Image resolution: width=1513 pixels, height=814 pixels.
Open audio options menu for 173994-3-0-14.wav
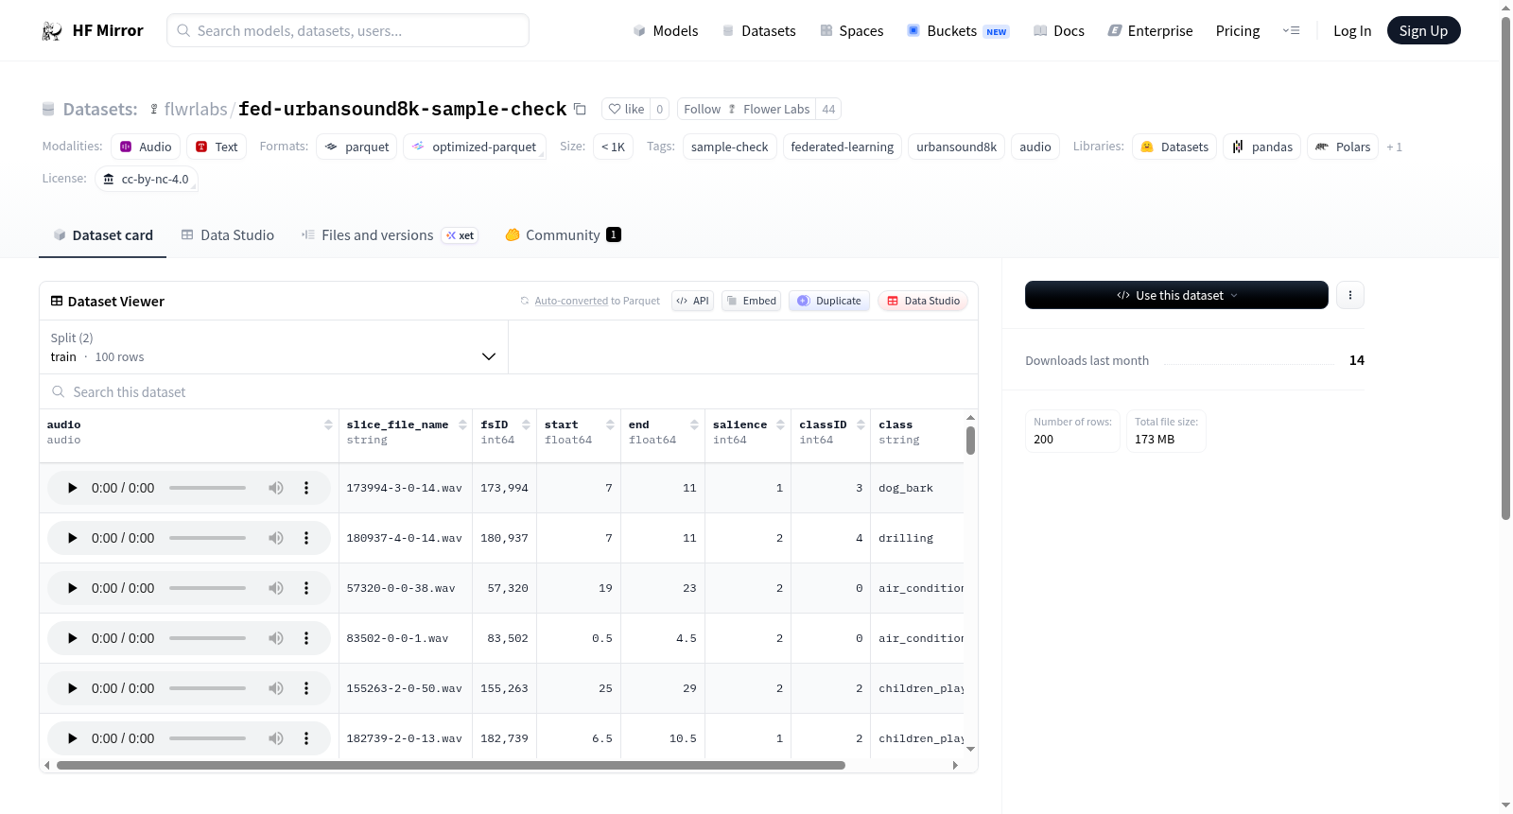pos(306,488)
